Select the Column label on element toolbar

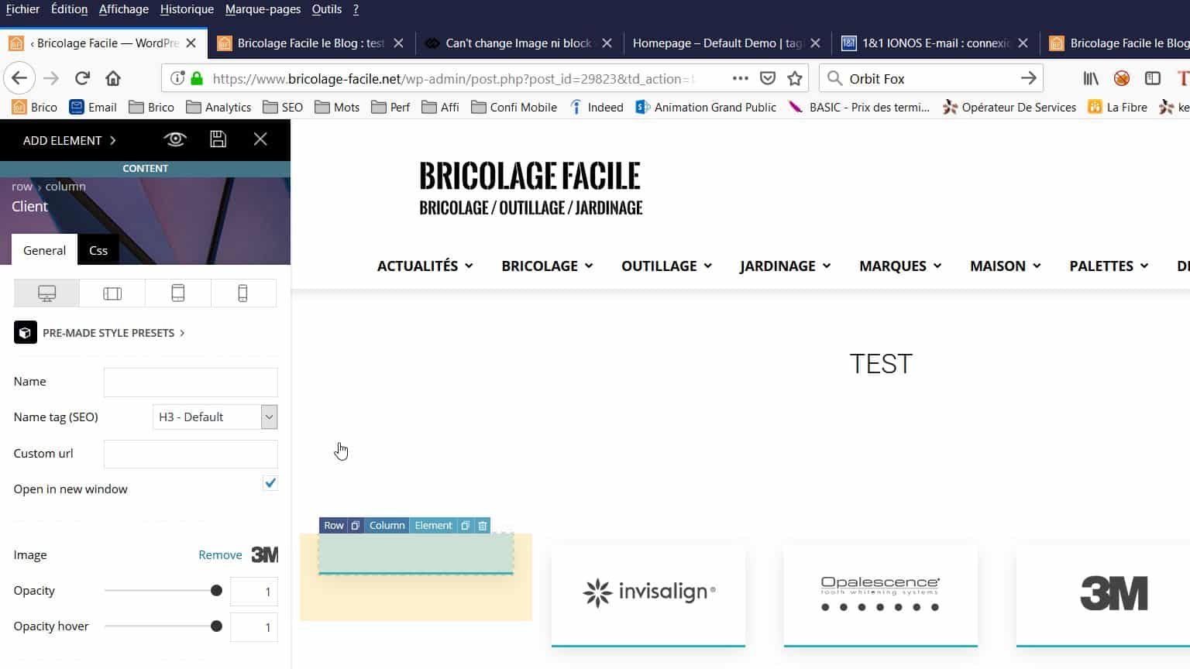[x=387, y=526]
